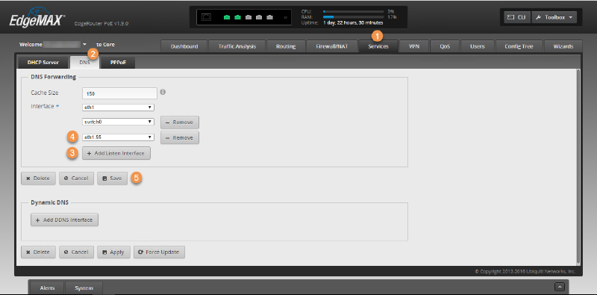Apply the Dynamic DNS settings
Viewport: 597px width, 295px height.
click(x=113, y=252)
